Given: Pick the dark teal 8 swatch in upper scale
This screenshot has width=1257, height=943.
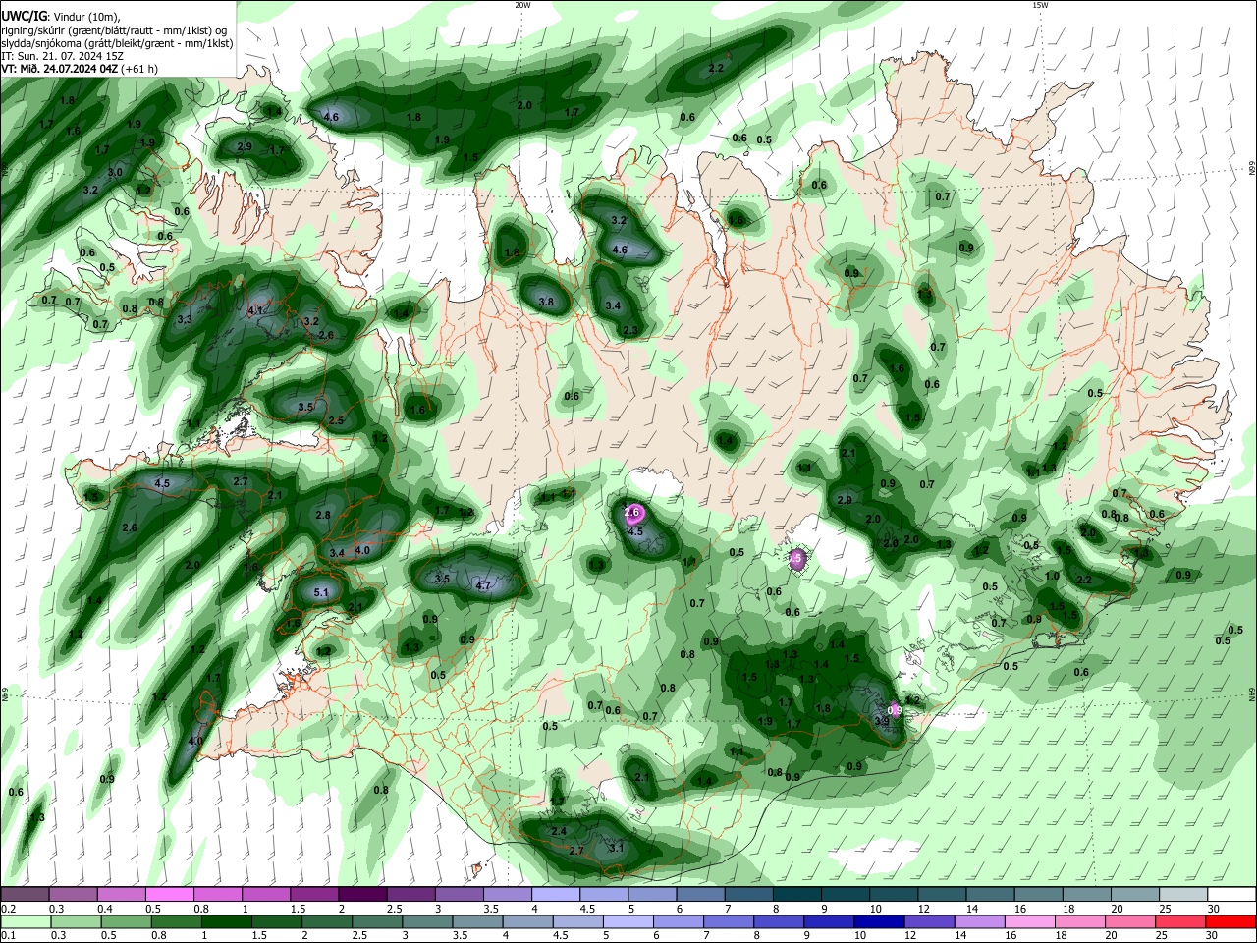Looking at the screenshot, I should pyautogui.click(x=797, y=894).
